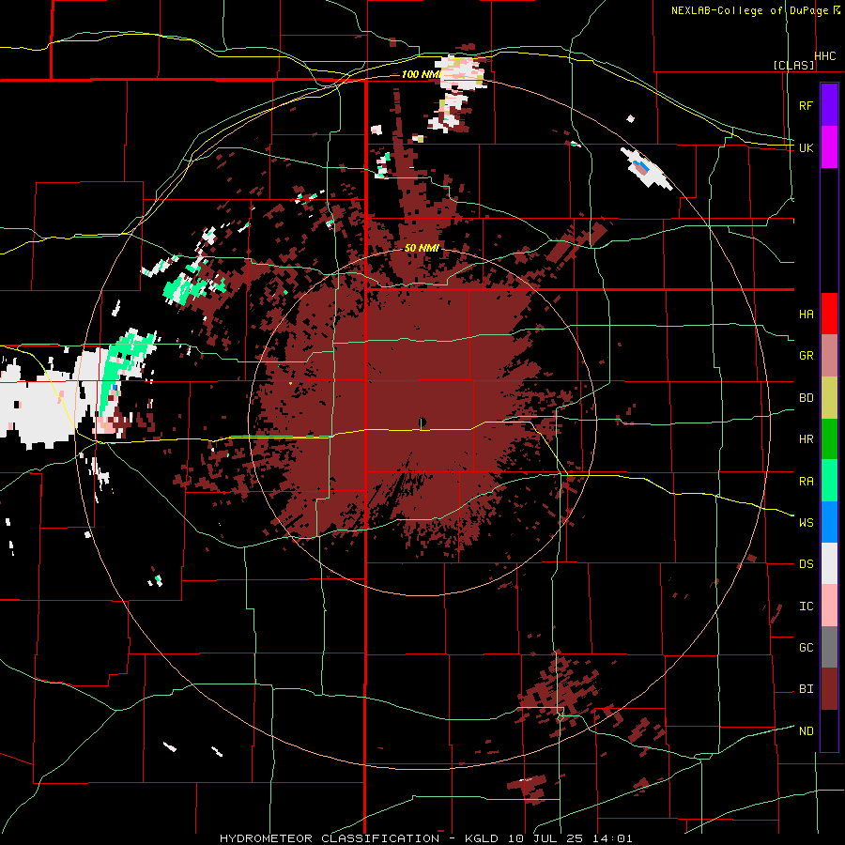Viewport: 845px width, 845px height.
Task: Click the BD legend label
Action: click(807, 398)
